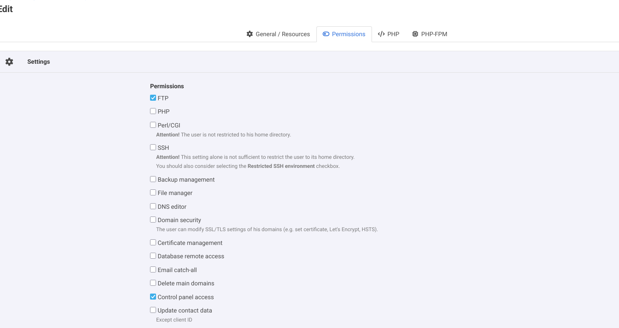
Task: Open the PHP-FPM tab
Action: [429, 34]
